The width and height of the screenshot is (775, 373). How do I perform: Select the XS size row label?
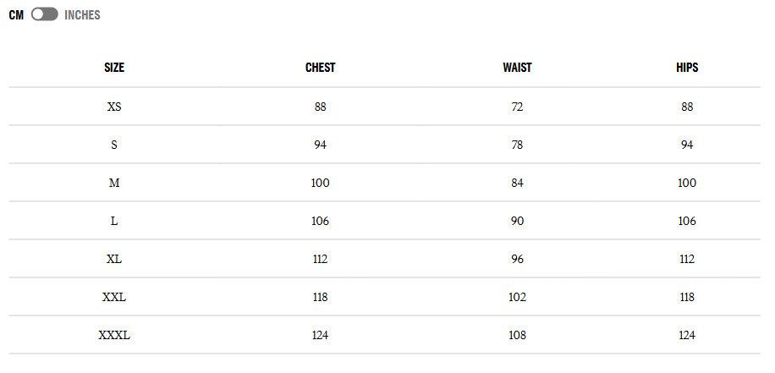(114, 107)
